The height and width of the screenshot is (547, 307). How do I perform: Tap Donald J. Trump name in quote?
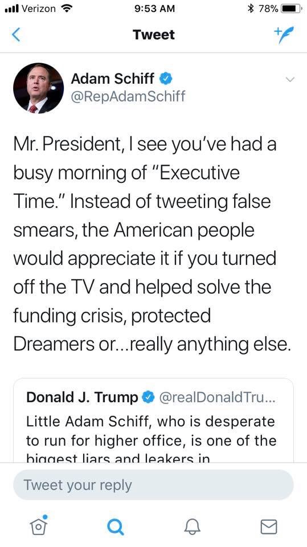pyautogui.click(x=83, y=397)
